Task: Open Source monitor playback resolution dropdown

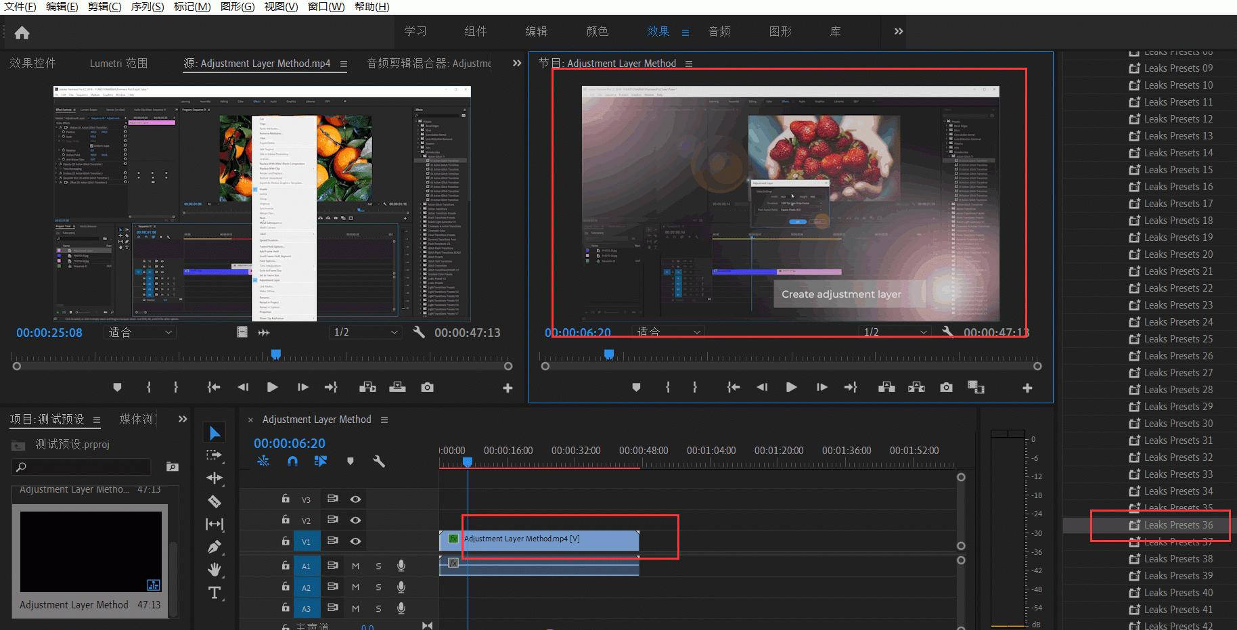Action: pyautogui.click(x=366, y=332)
